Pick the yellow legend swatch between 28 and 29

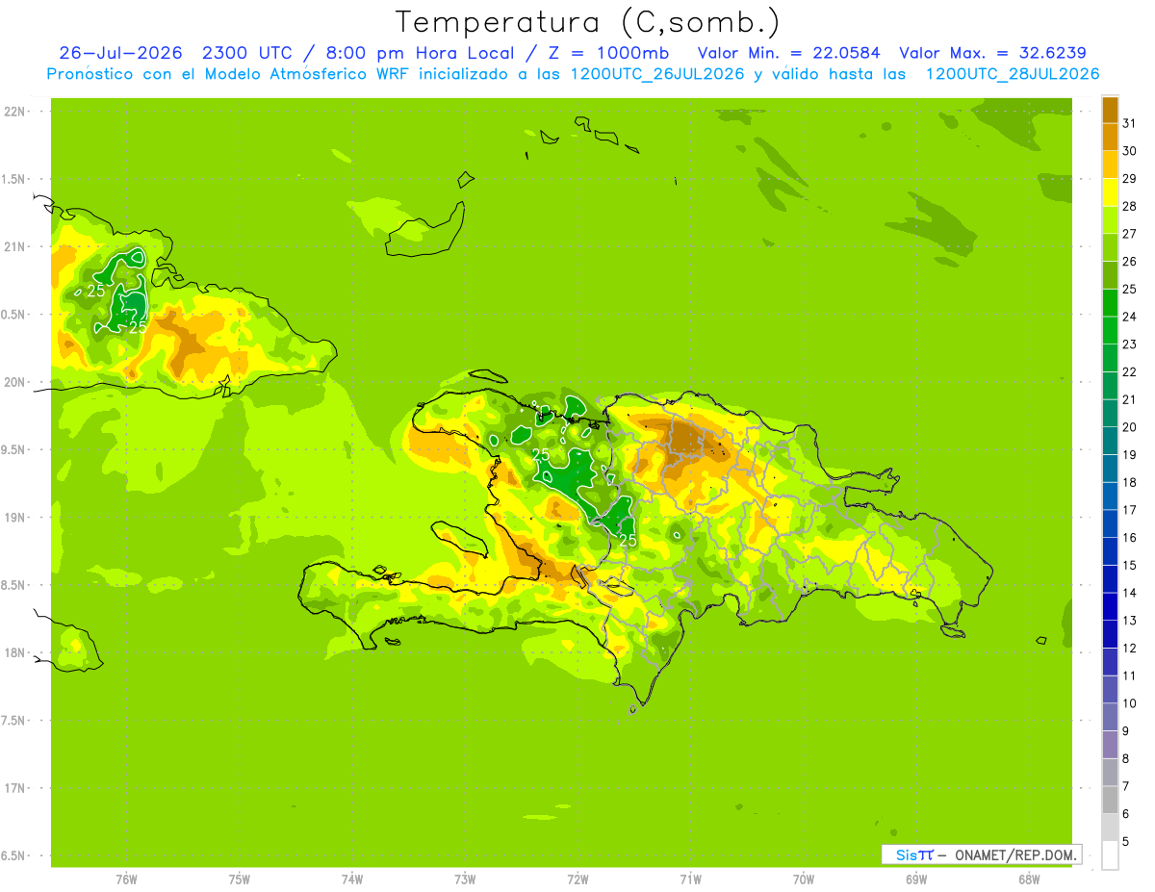(1110, 192)
